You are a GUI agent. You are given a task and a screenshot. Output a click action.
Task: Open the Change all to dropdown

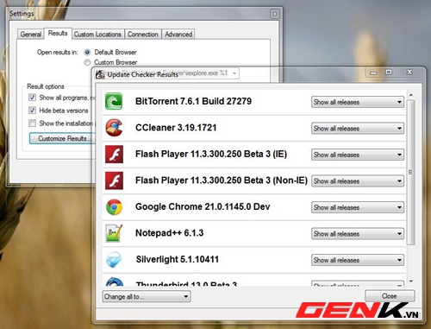tap(147, 296)
